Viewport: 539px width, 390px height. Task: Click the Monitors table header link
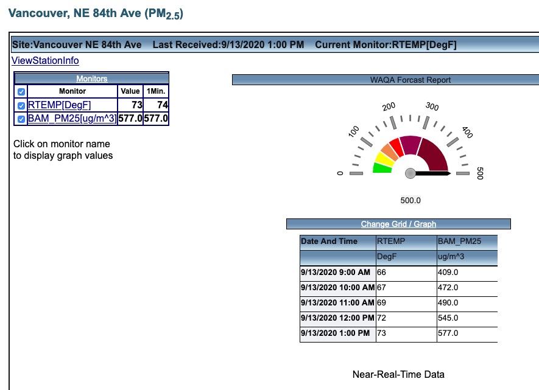tap(92, 78)
